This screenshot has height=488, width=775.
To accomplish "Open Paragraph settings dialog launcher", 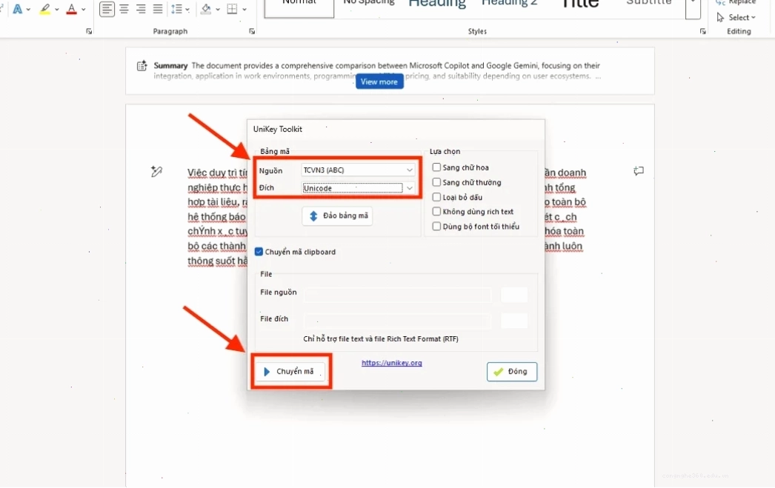I will click(252, 31).
